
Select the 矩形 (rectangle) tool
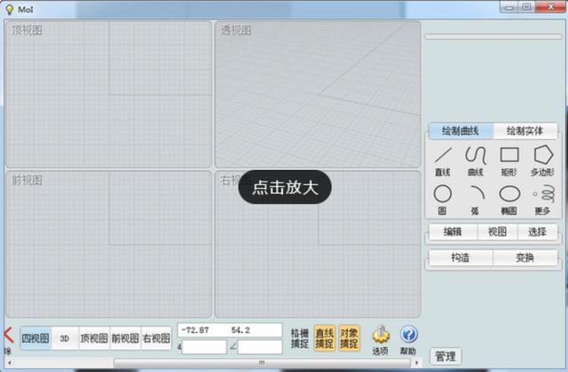tap(509, 161)
